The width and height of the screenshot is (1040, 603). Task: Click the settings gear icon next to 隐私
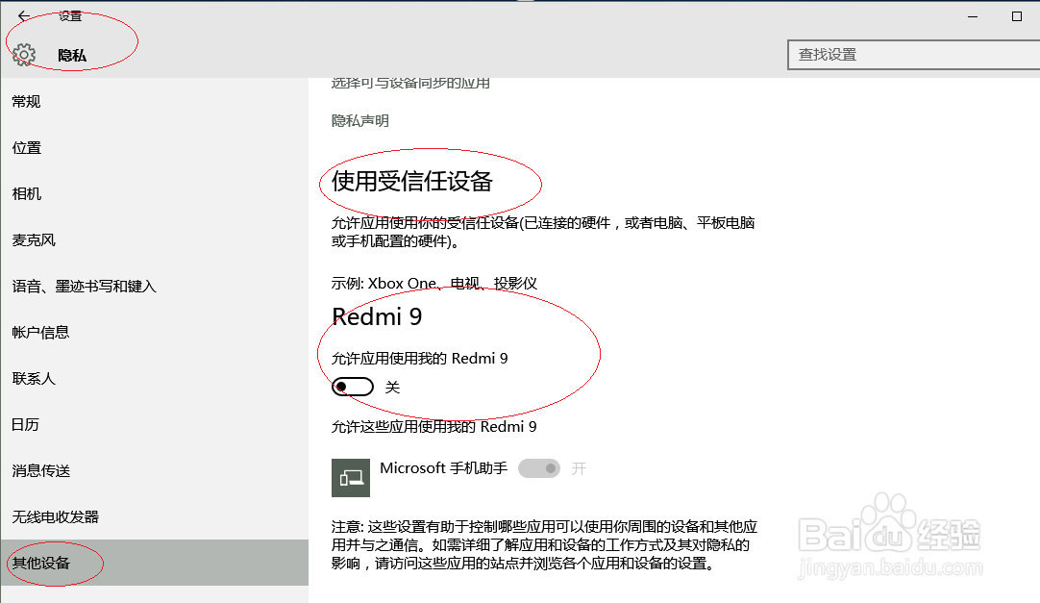[x=25, y=55]
